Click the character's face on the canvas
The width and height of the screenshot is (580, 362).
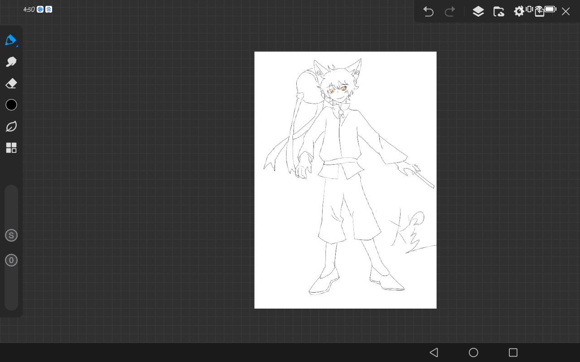click(x=338, y=92)
